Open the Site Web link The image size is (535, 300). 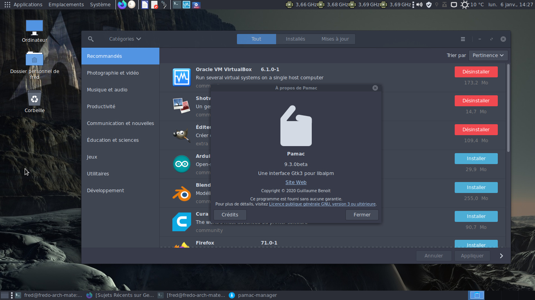pos(296,182)
